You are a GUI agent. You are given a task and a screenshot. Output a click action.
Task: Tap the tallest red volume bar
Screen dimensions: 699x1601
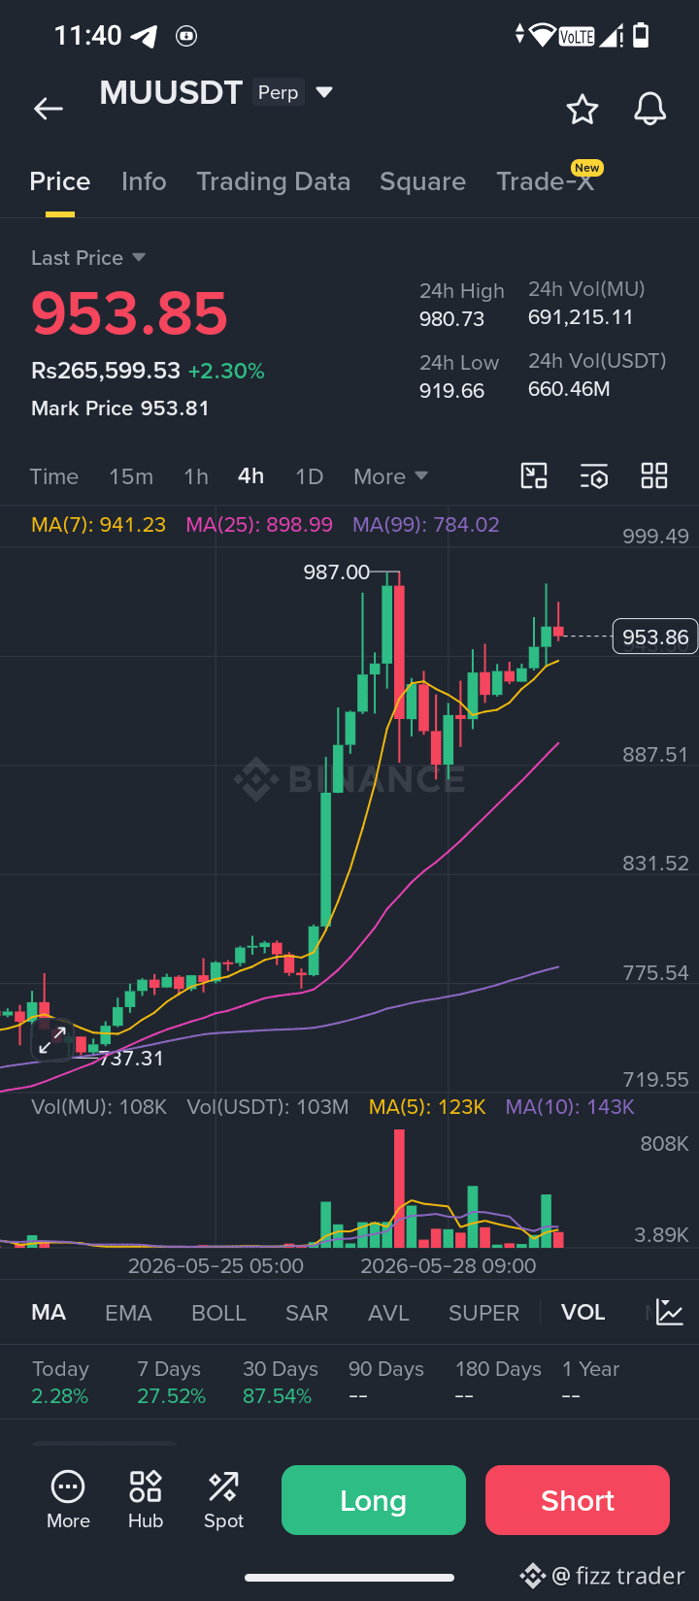click(x=399, y=1188)
